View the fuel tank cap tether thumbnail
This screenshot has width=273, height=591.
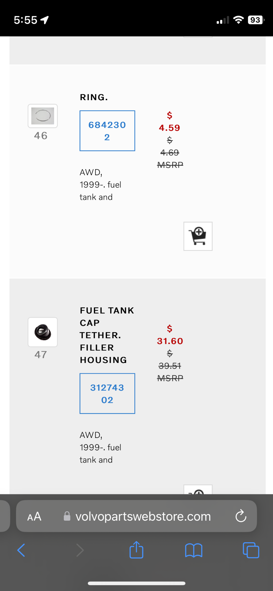(x=43, y=332)
